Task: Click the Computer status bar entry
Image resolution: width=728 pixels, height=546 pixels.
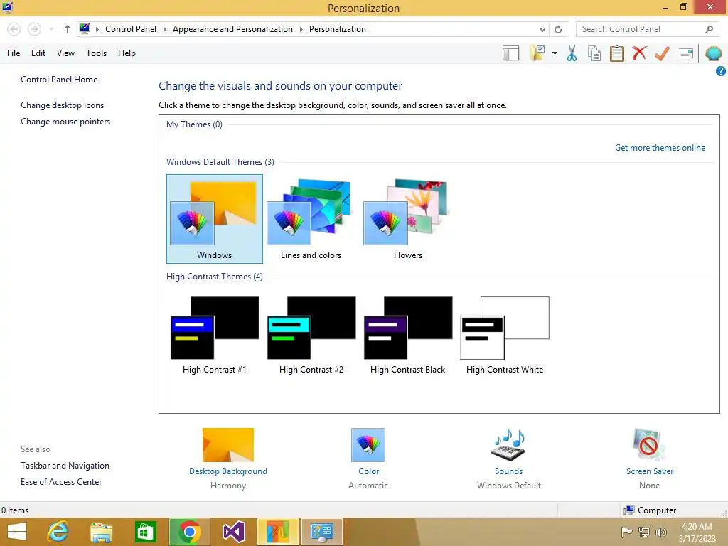Action: click(x=650, y=510)
